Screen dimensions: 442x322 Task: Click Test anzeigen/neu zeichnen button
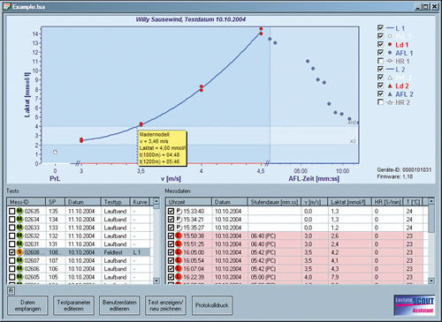click(165, 305)
